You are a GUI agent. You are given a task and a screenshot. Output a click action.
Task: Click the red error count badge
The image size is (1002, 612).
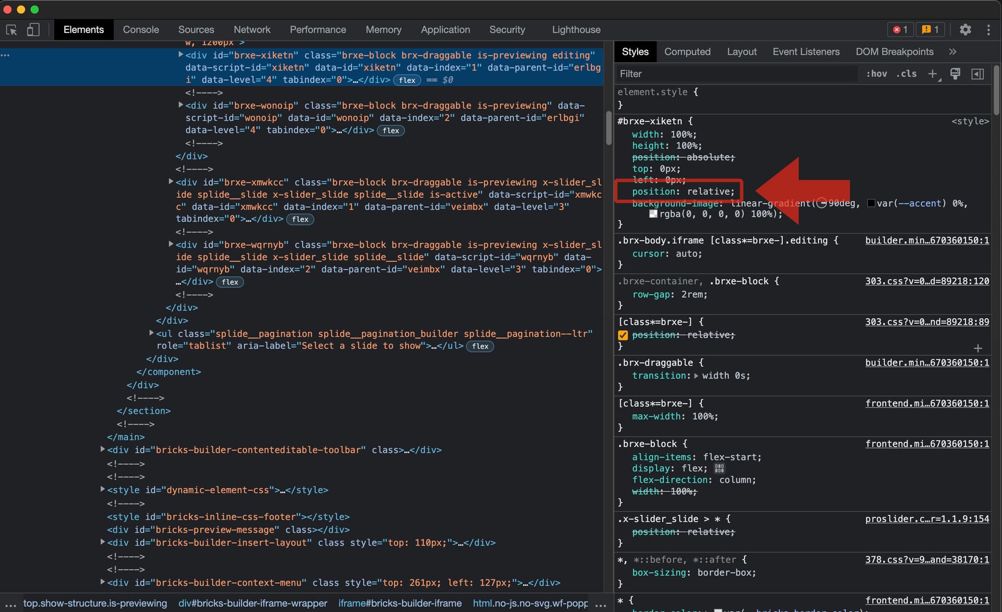pyautogui.click(x=900, y=30)
